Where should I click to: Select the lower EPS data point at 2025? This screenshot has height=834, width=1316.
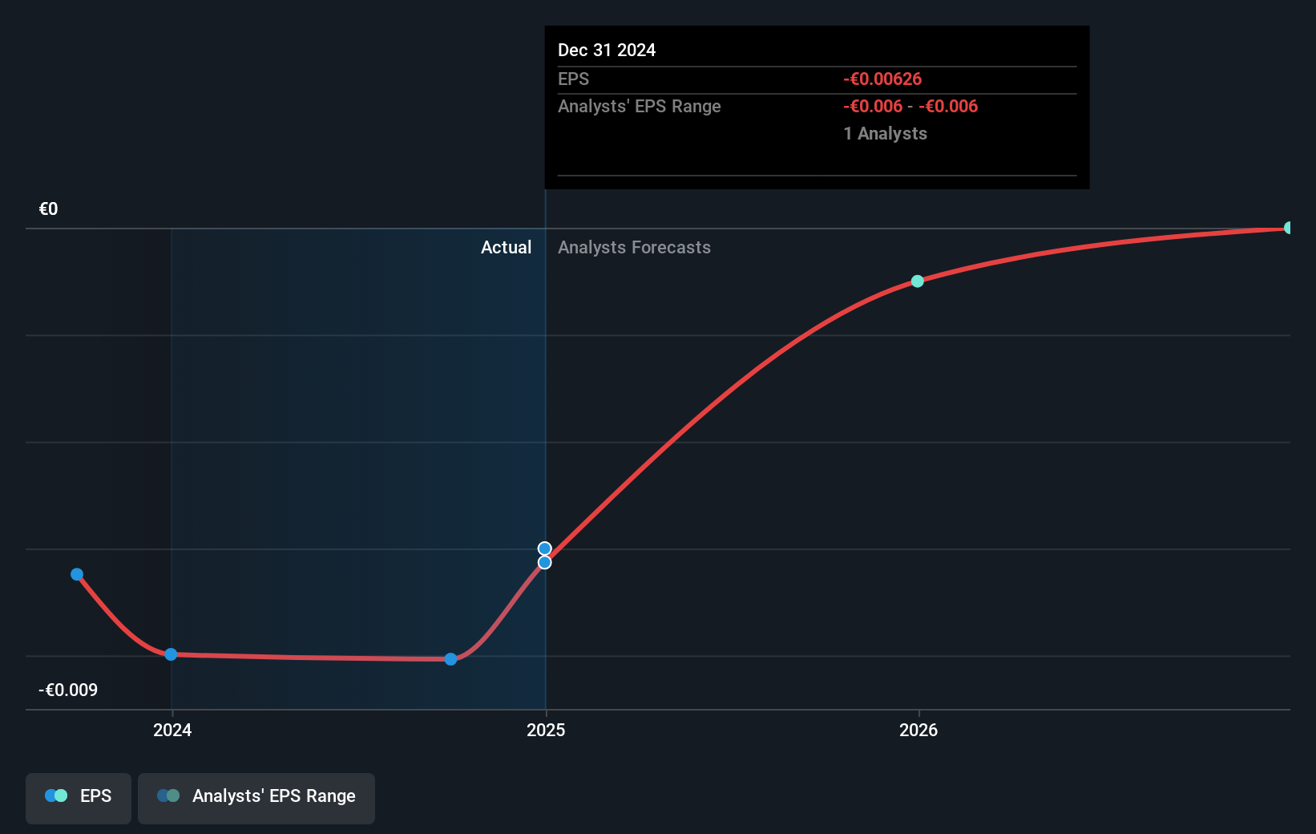[545, 563]
